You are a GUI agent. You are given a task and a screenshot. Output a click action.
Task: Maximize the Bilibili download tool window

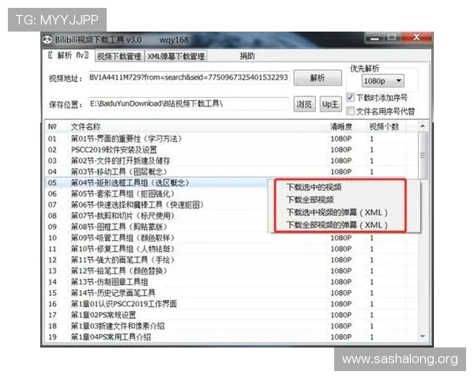pyautogui.click(x=392, y=38)
